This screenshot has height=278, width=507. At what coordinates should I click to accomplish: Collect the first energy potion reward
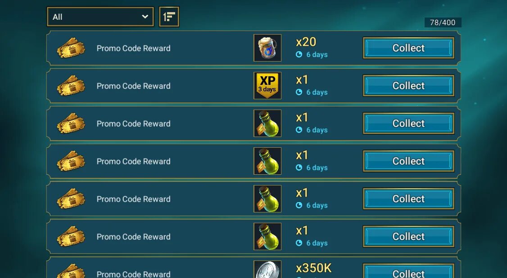pos(408,123)
